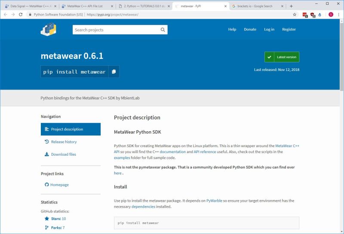The image size is (344, 234).
Task: Click Register
Action: click(x=289, y=29)
